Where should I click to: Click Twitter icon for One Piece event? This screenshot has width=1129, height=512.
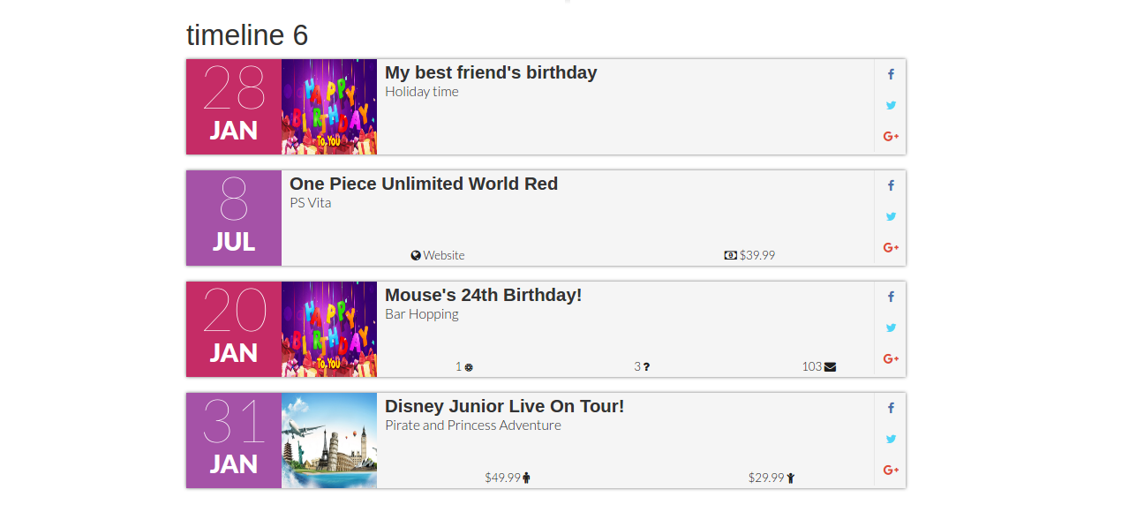891,216
